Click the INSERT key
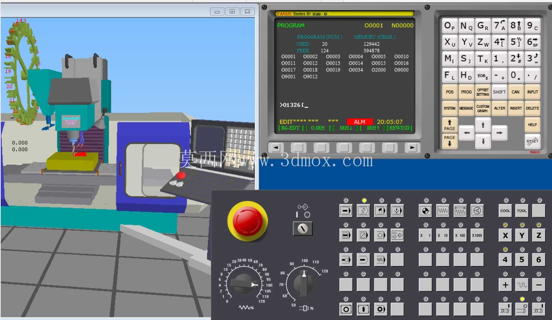This screenshot has width=552, height=320. coord(516,108)
